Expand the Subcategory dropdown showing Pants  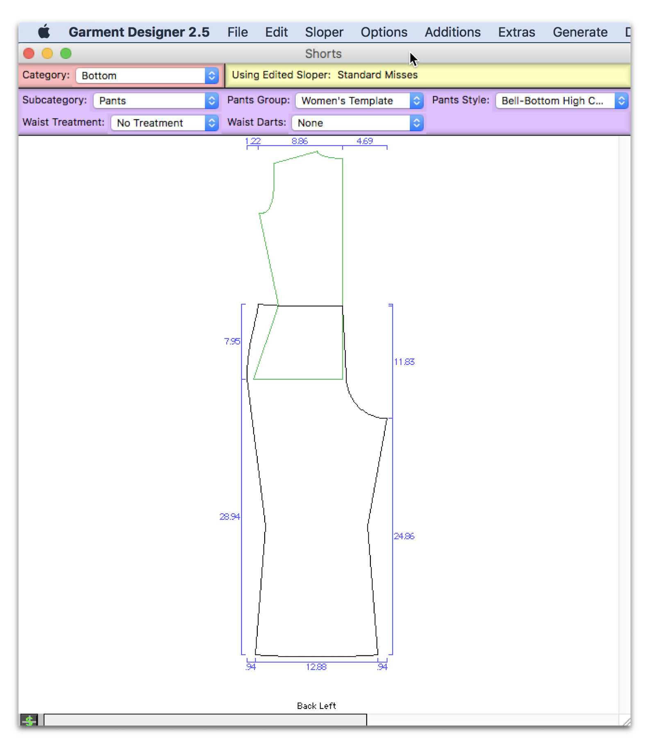pyautogui.click(x=156, y=101)
